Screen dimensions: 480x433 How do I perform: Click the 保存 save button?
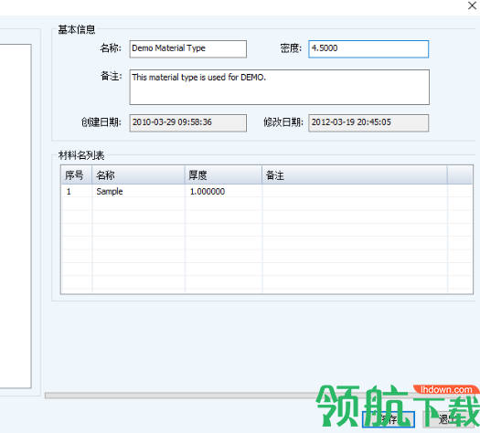pos(389,419)
